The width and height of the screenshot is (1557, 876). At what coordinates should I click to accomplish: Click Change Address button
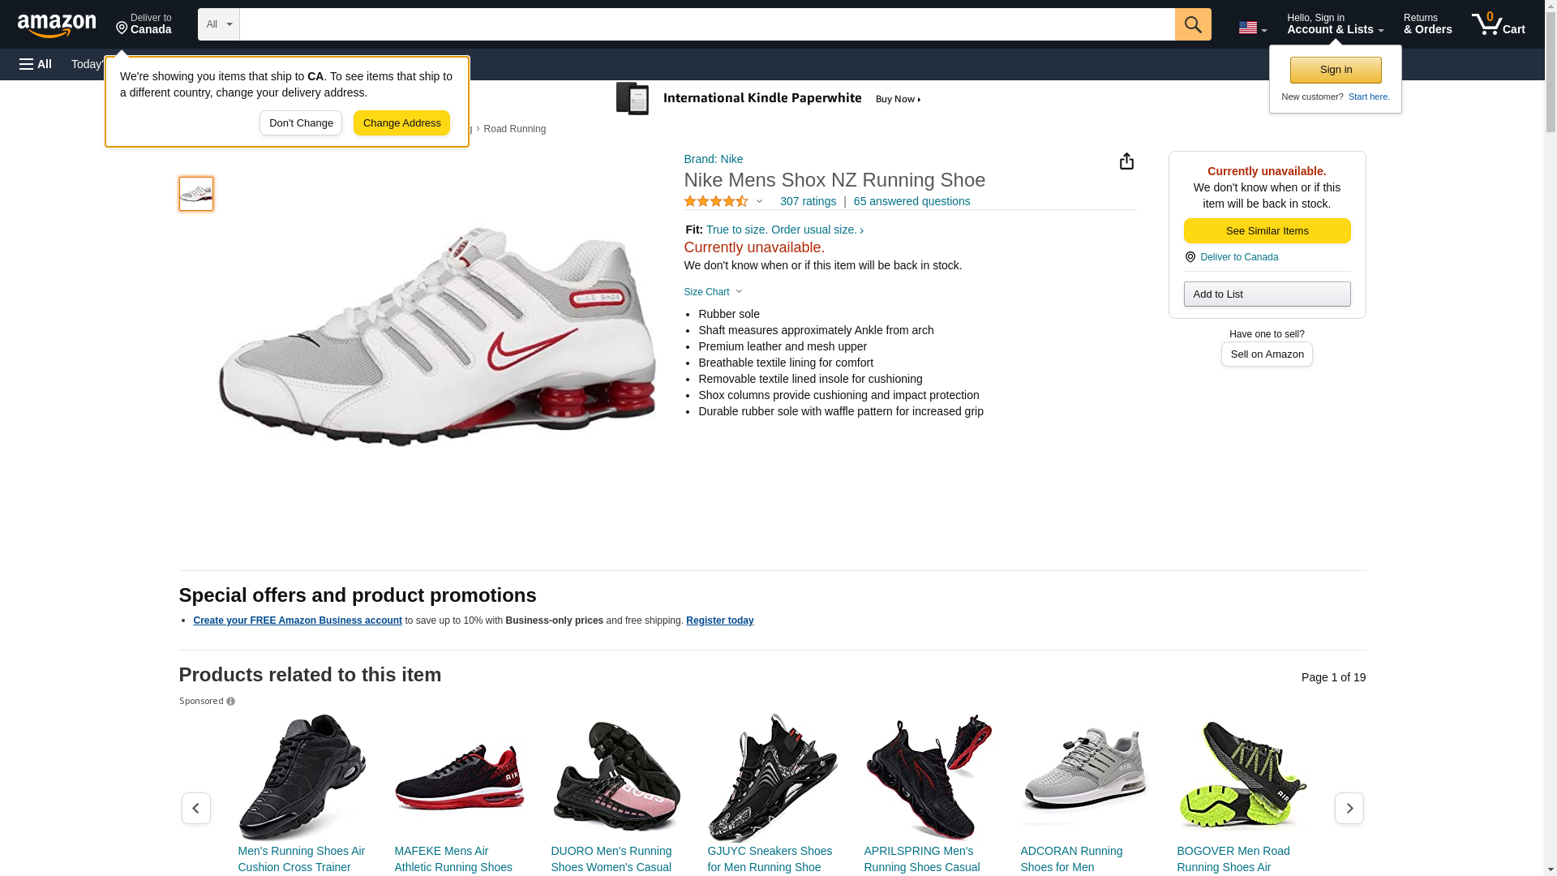click(x=401, y=123)
